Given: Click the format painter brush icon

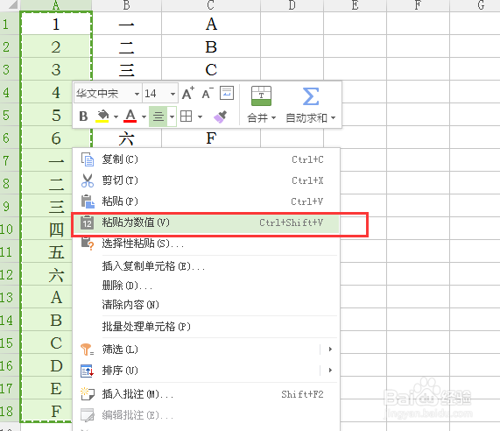Looking at the screenshot, I should (x=220, y=117).
